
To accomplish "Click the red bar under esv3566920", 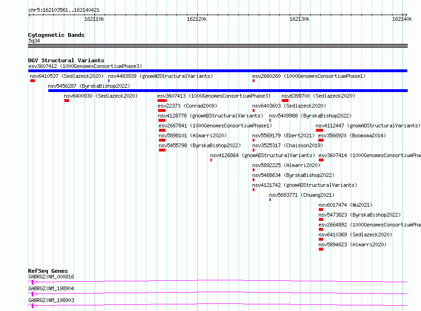I will pyautogui.click(x=321, y=140).
